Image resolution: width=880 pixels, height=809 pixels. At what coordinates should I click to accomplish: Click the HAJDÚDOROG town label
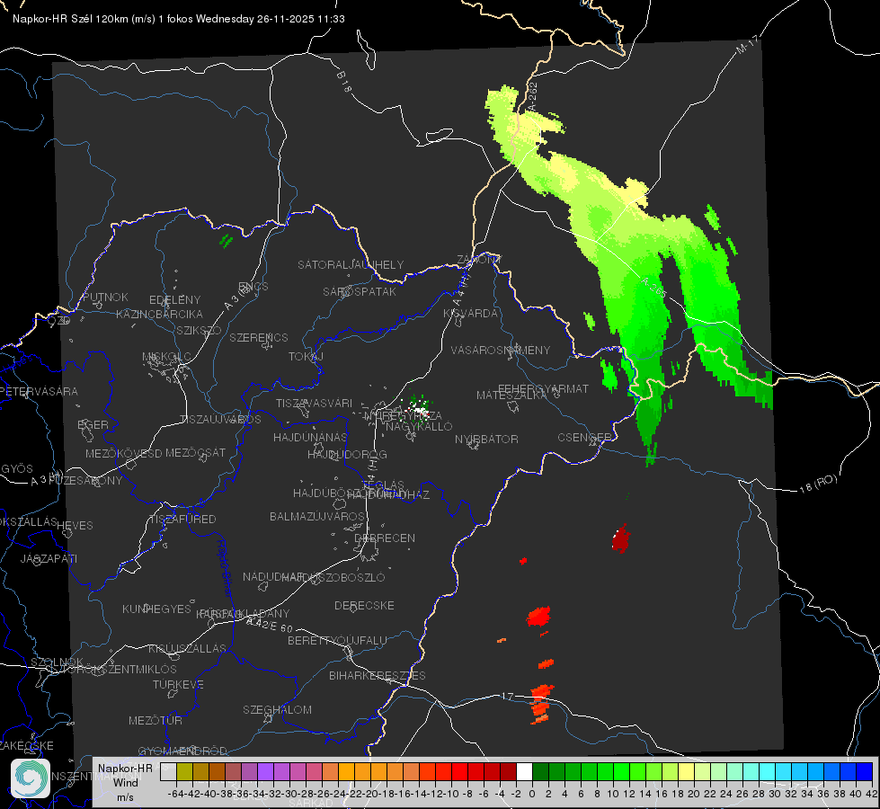pyautogui.click(x=347, y=454)
